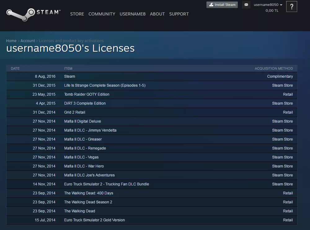
Task: Click the ITEM column header
Action: coord(68,68)
